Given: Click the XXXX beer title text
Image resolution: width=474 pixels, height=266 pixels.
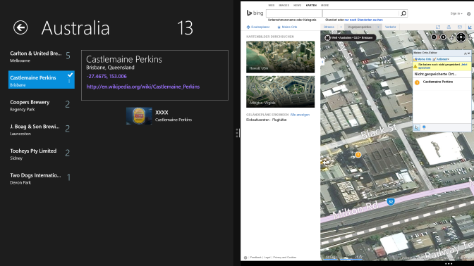Looking at the screenshot, I should coord(162,113).
